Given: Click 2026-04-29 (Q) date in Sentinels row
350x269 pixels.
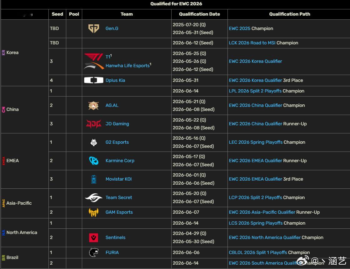Looking at the screenshot, I should [189, 233].
